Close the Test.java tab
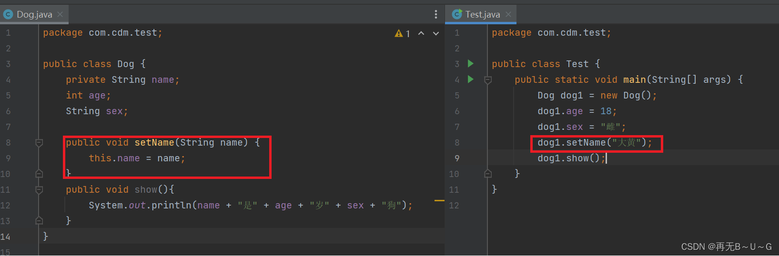 [x=508, y=14]
